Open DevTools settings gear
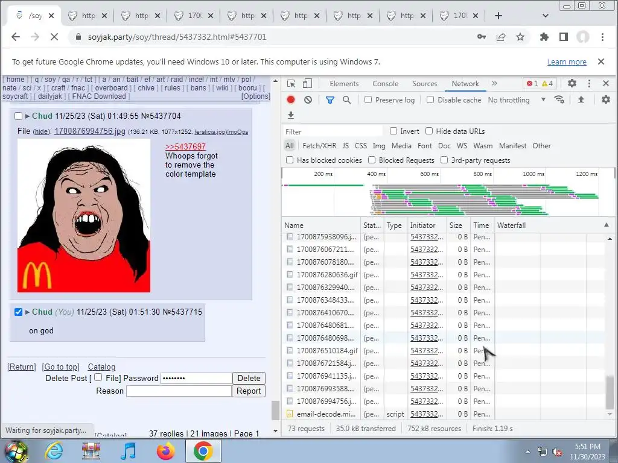The height and width of the screenshot is (463, 618). (x=572, y=83)
